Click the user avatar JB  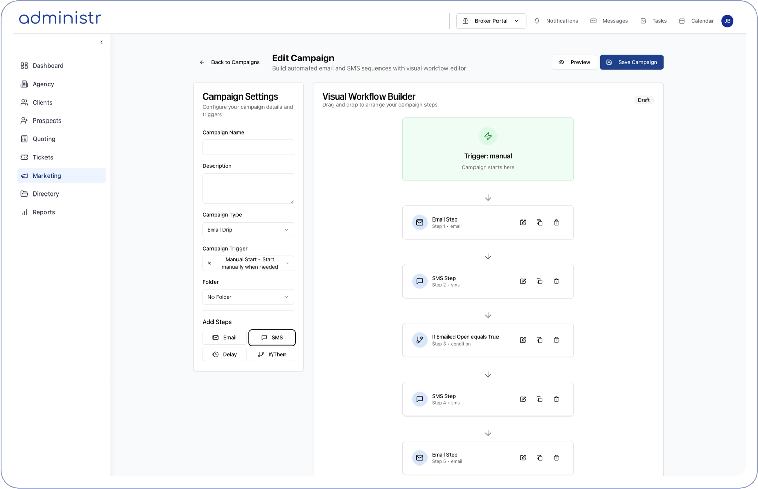click(x=727, y=21)
